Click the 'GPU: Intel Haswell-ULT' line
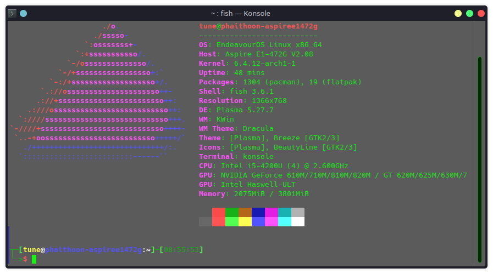Screen dimensions: 493x274 coord(247,185)
